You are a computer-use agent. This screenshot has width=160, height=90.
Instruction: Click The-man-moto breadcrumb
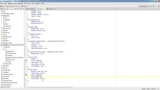coord(9,6)
